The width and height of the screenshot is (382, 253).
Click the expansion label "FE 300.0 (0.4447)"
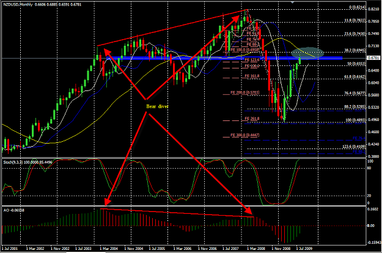[245, 135]
